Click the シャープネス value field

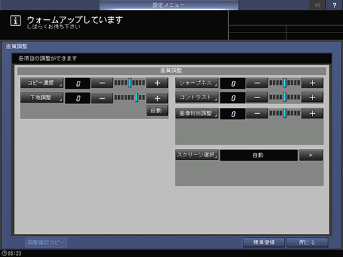233,83
